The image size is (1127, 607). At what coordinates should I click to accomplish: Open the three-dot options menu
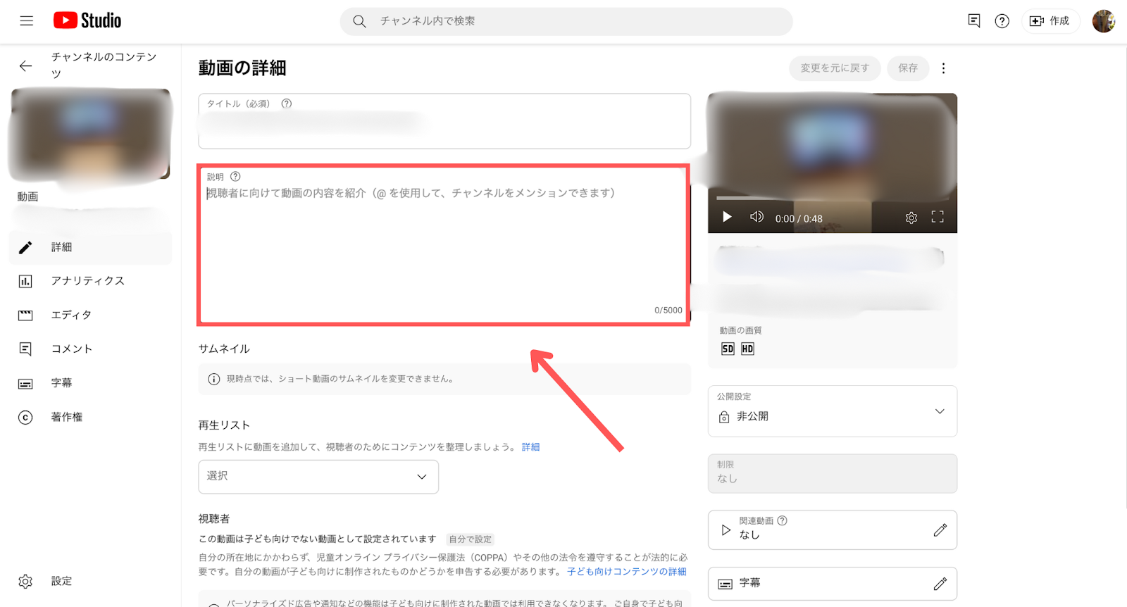944,68
